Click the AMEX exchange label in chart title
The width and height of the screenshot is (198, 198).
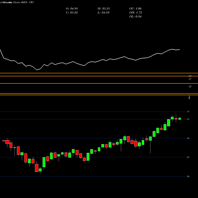point(24,2)
